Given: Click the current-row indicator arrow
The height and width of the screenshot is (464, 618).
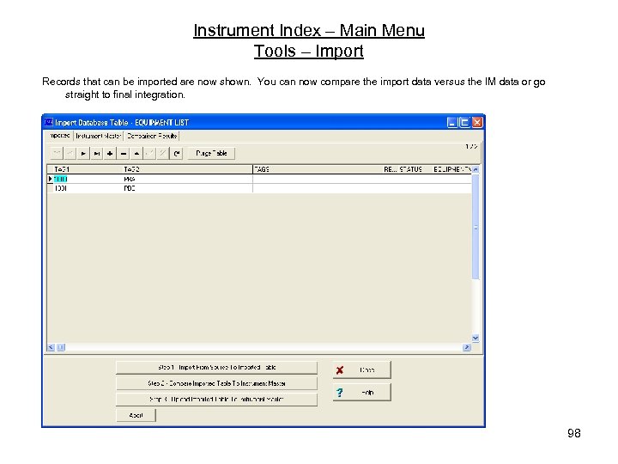Looking at the screenshot, I should [x=50, y=179].
